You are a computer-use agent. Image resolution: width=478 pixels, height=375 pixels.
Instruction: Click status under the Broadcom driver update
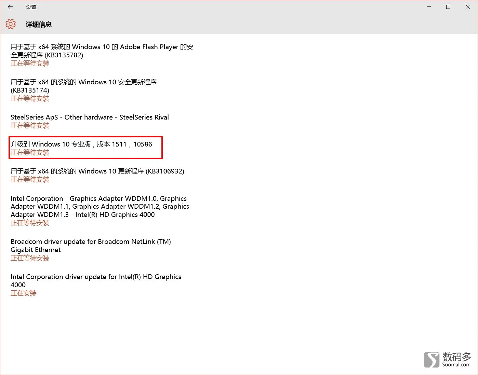coord(30,258)
